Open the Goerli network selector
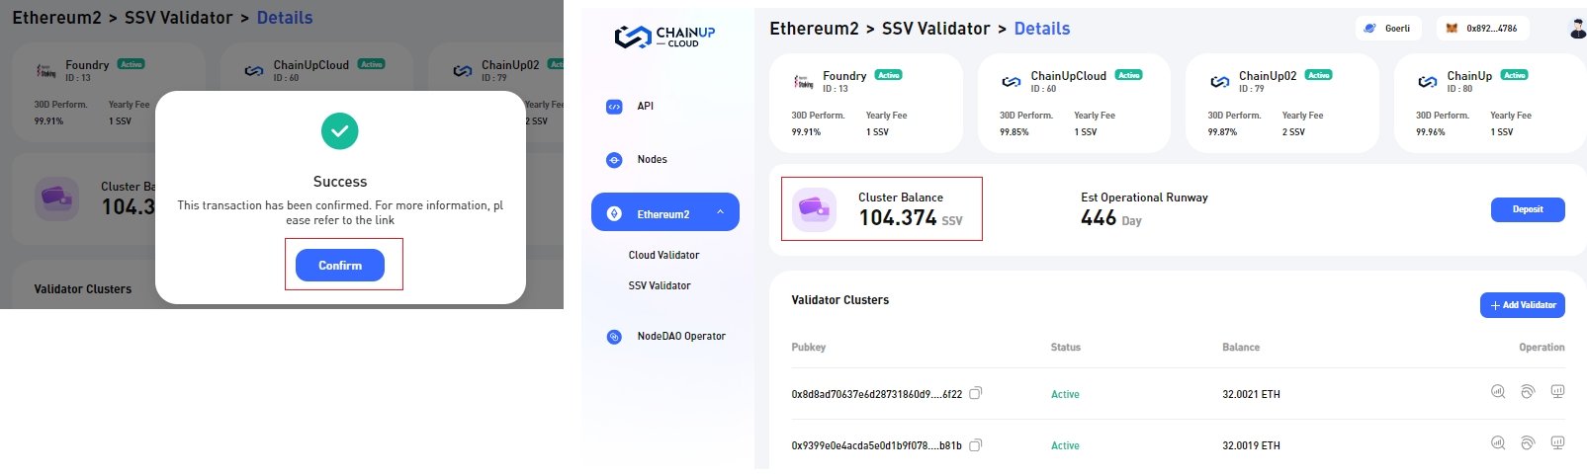1587x476 pixels. pyautogui.click(x=1388, y=29)
